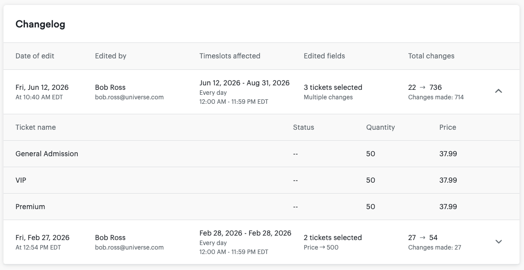Select the 'Fri, Feb 27, 2026' edit date
Image resolution: width=524 pixels, height=270 pixels.
click(x=42, y=238)
